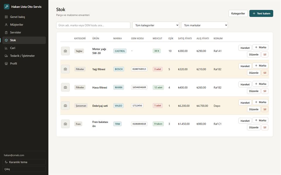Click camera photo icon for Hava filtresi
The image size is (281, 175).
(65, 87)
